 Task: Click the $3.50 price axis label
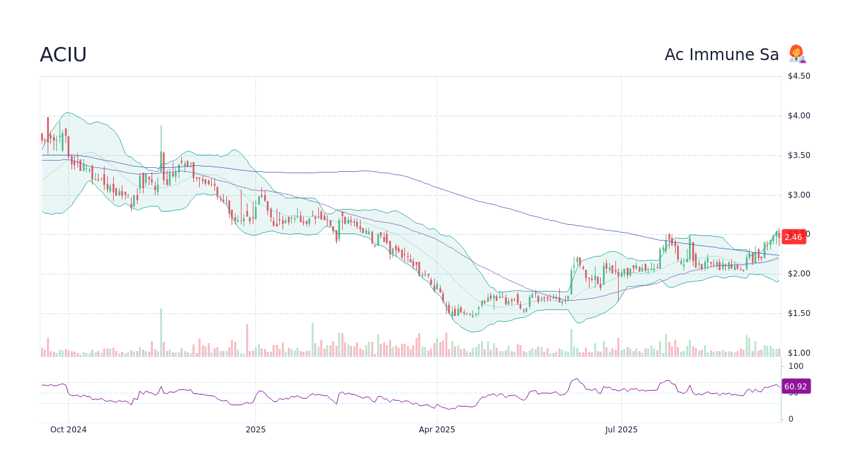[x=797, y=155]
